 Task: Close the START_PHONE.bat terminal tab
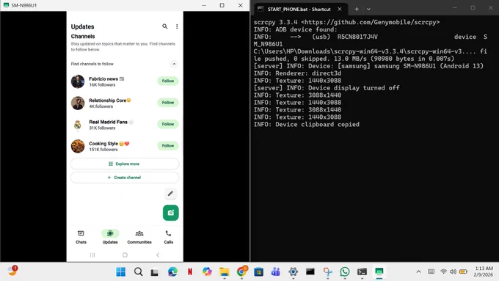(340, 10)
